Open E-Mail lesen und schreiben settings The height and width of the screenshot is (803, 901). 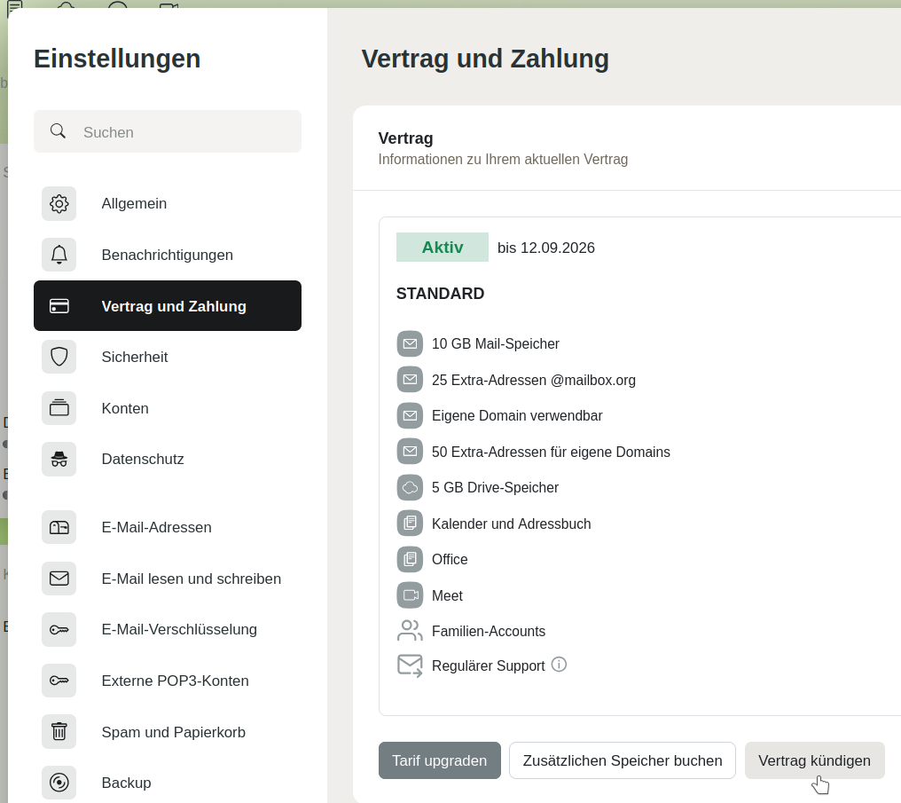[x=191, y=579]
